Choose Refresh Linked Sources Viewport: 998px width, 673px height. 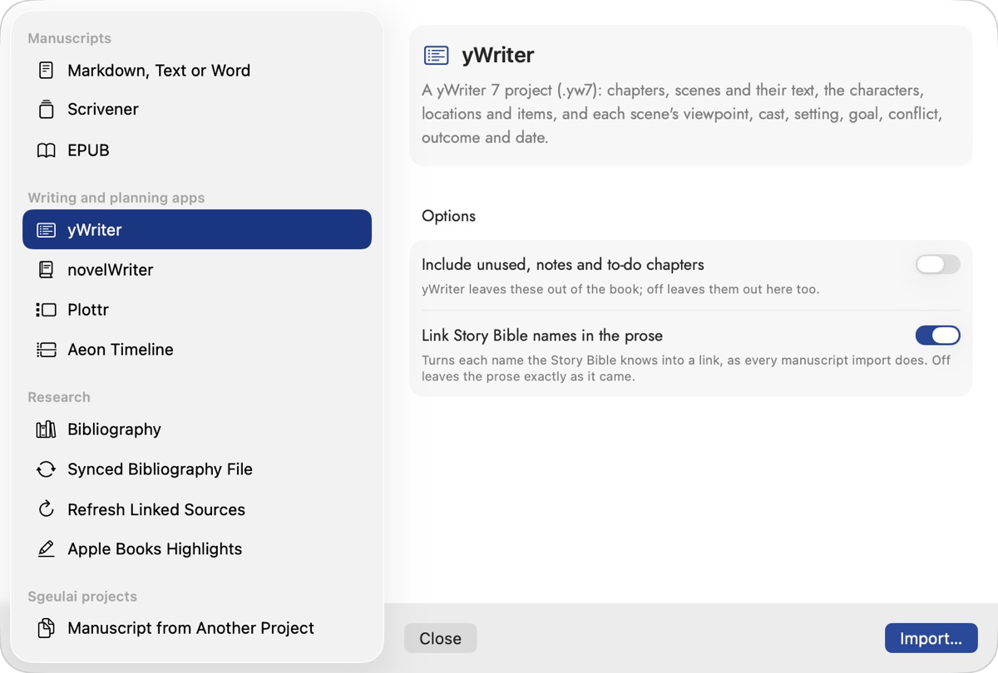tap(197, 509)
